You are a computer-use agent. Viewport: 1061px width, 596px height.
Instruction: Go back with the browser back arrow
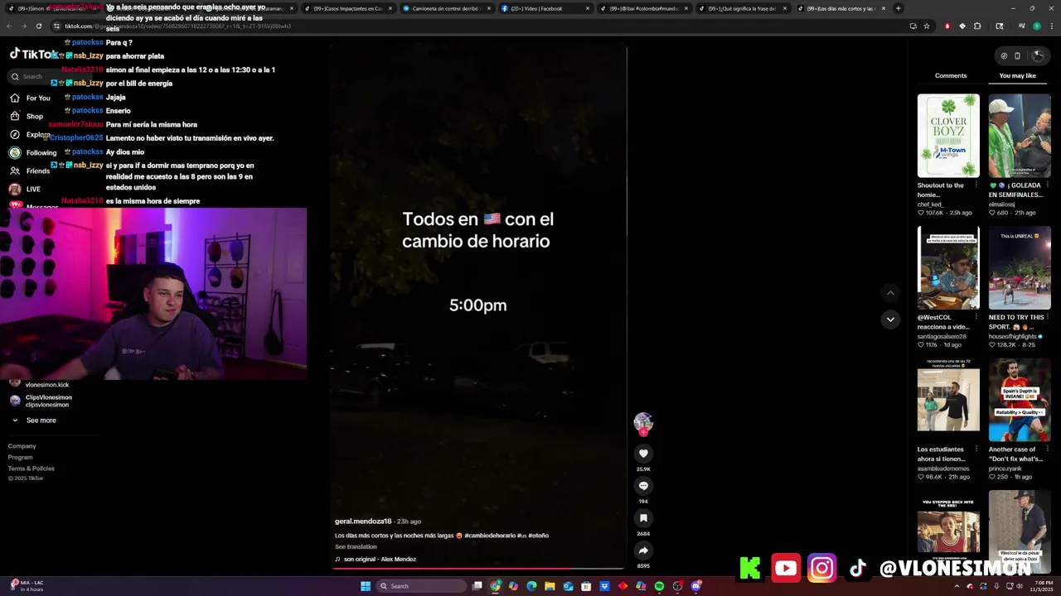[9, 26]
